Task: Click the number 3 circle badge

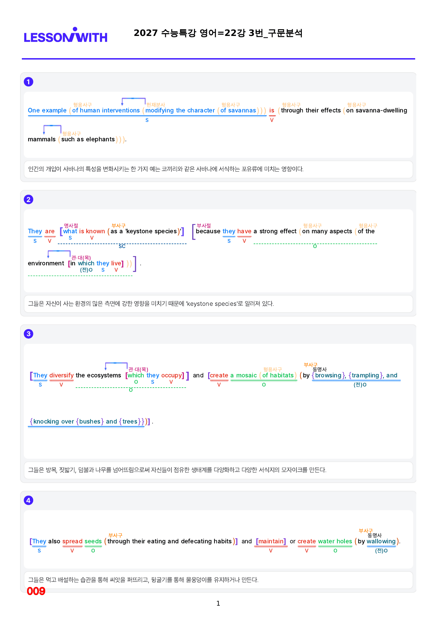Action: (29, 334)
